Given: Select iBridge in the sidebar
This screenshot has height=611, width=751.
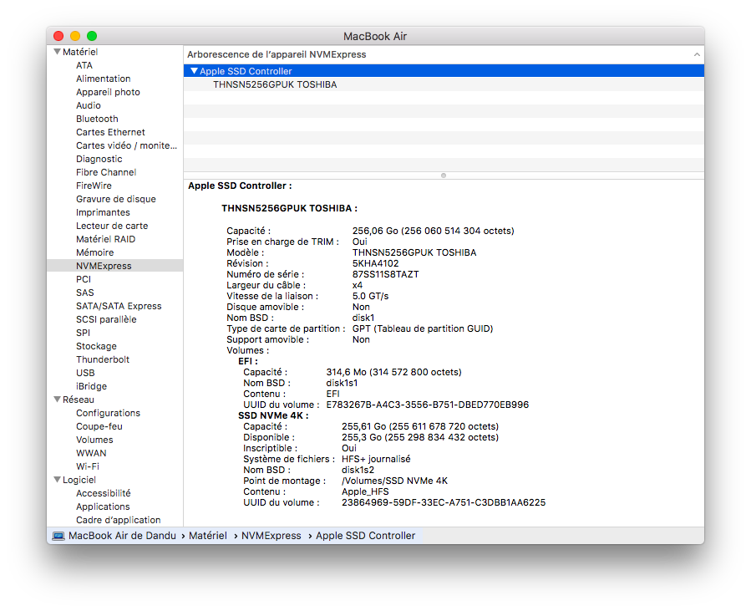Looking at the screenshot, I should click(x=92, y=387).
